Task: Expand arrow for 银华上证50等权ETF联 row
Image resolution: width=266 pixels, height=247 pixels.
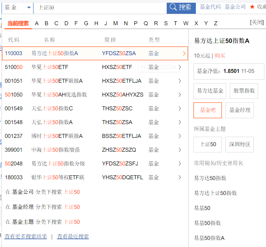Action: point(180,177)
